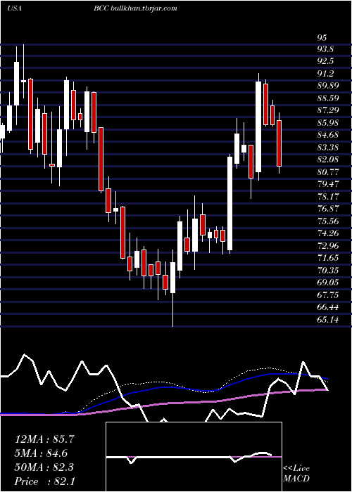Click the 88.59 price axis label
The width and height of the screenshot is (352, 492).
point(327,98)
